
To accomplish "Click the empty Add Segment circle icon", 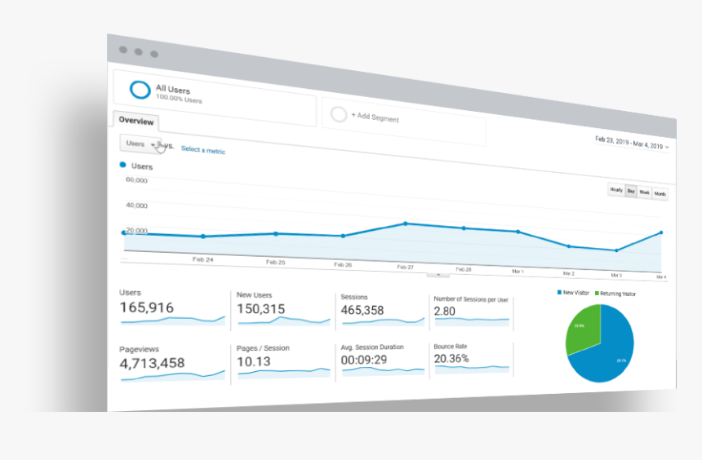I will pyautogui.click(x=339, y=114).
